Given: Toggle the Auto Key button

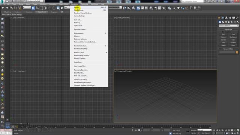Looking at the screenshot, I should 194,130.
